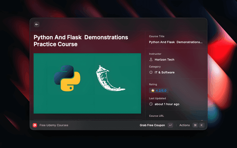The width and height of the screenshot is (237, 148).
Task: Click the K key icon in footer
Action: (201, 125)
